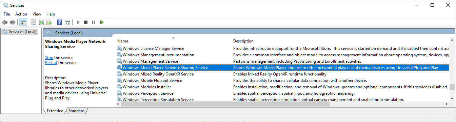This screenshot has width=456, height=122.
Task: Click the Export List toolbar icon
Action: [49, 23]
